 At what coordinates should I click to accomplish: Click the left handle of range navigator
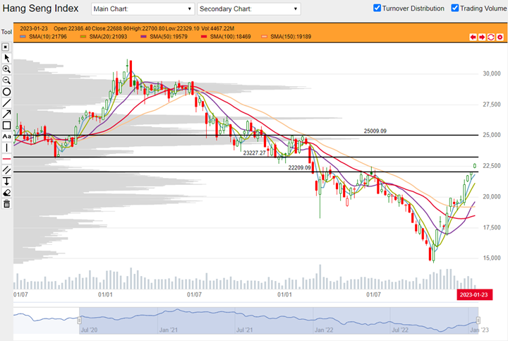point(79,321)
